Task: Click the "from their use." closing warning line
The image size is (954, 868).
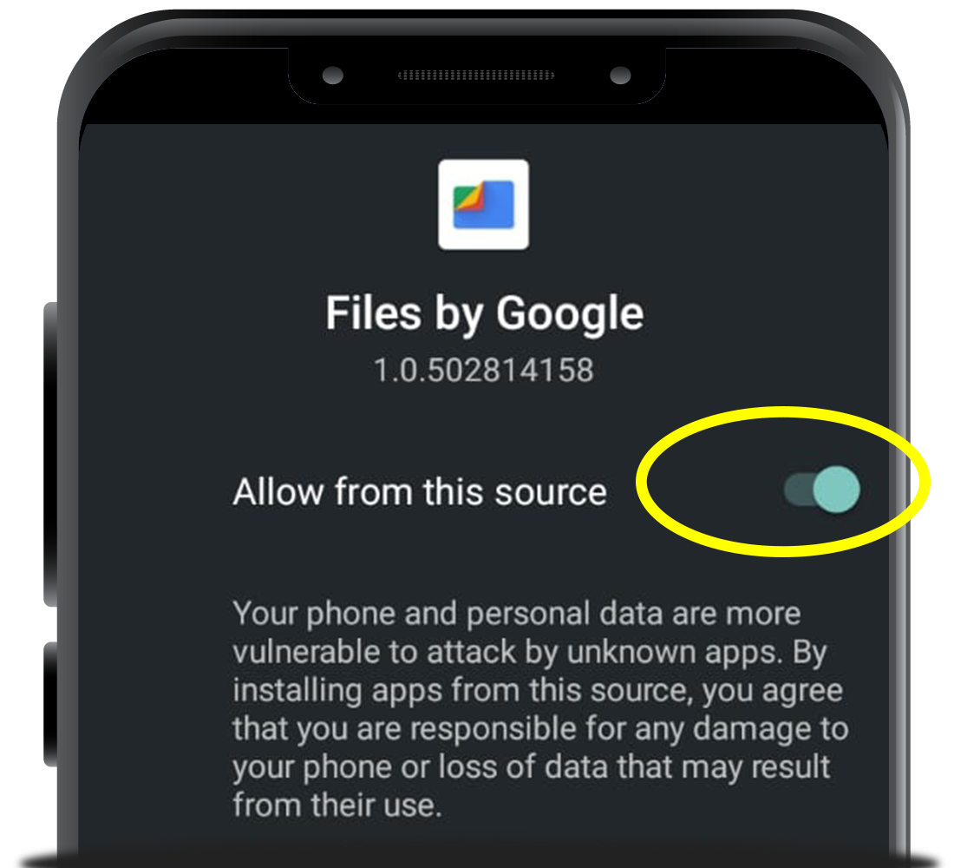Action: (x=337, y=806)
